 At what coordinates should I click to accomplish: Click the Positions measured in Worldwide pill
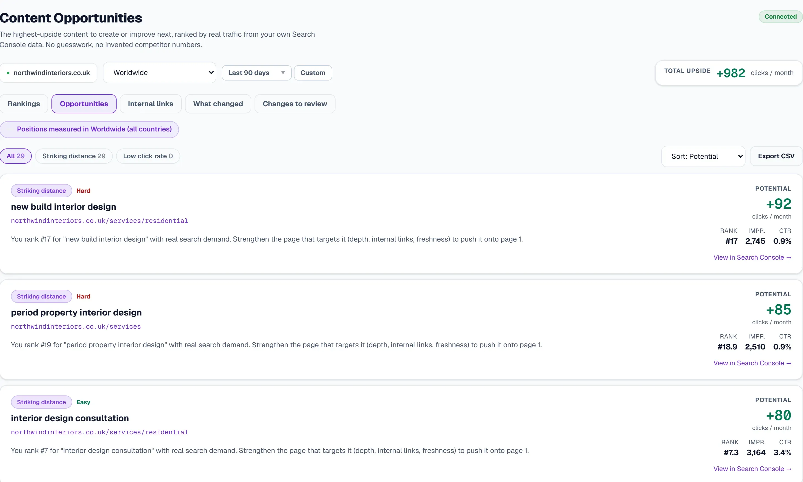click(89, 129)
